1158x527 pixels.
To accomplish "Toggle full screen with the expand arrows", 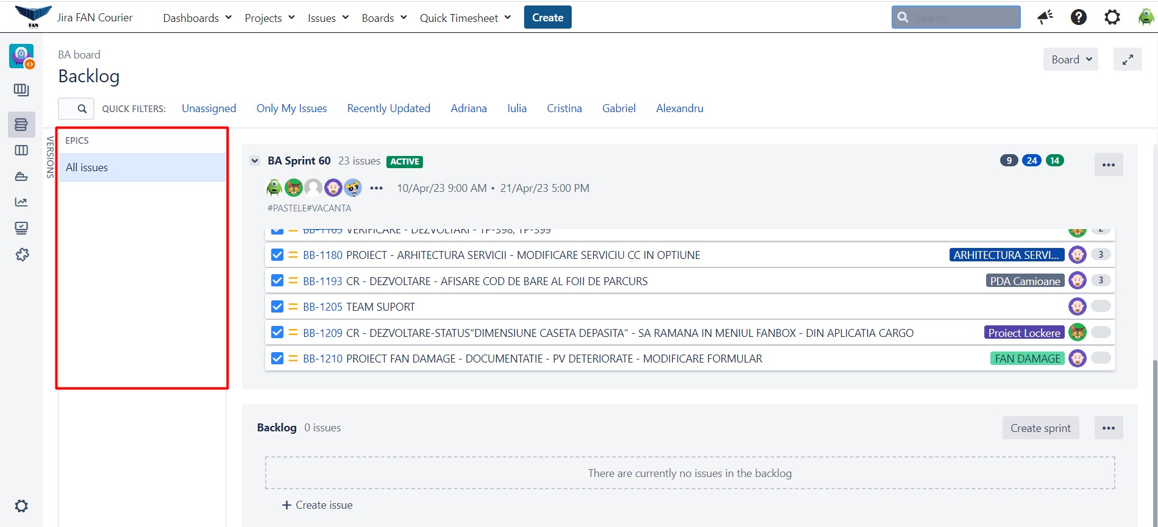I will (x=1128, y=59).
